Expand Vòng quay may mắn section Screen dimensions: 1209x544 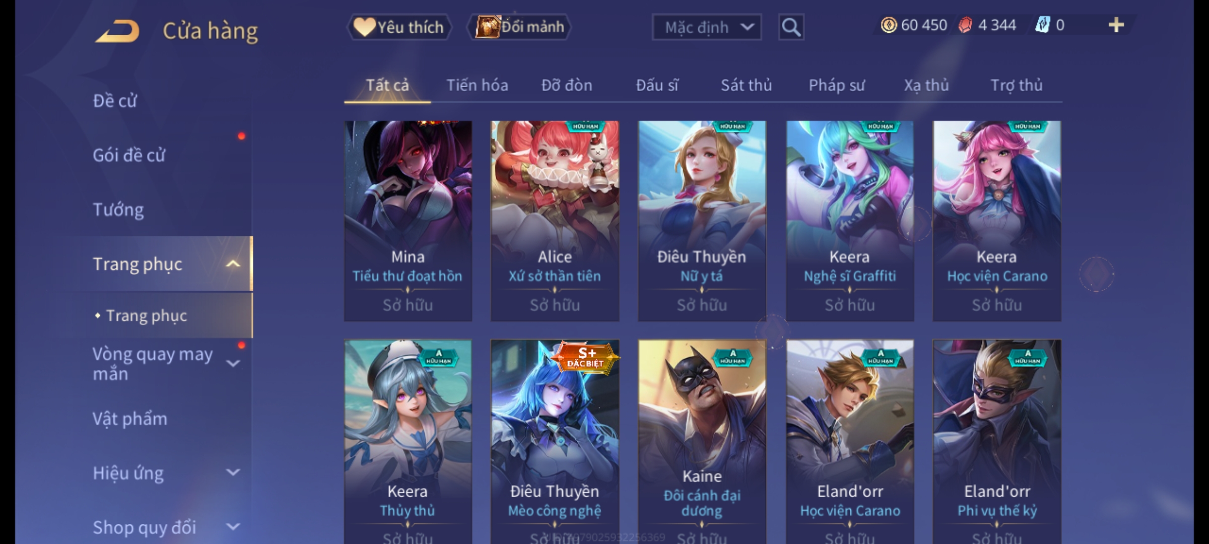point(233,364)
